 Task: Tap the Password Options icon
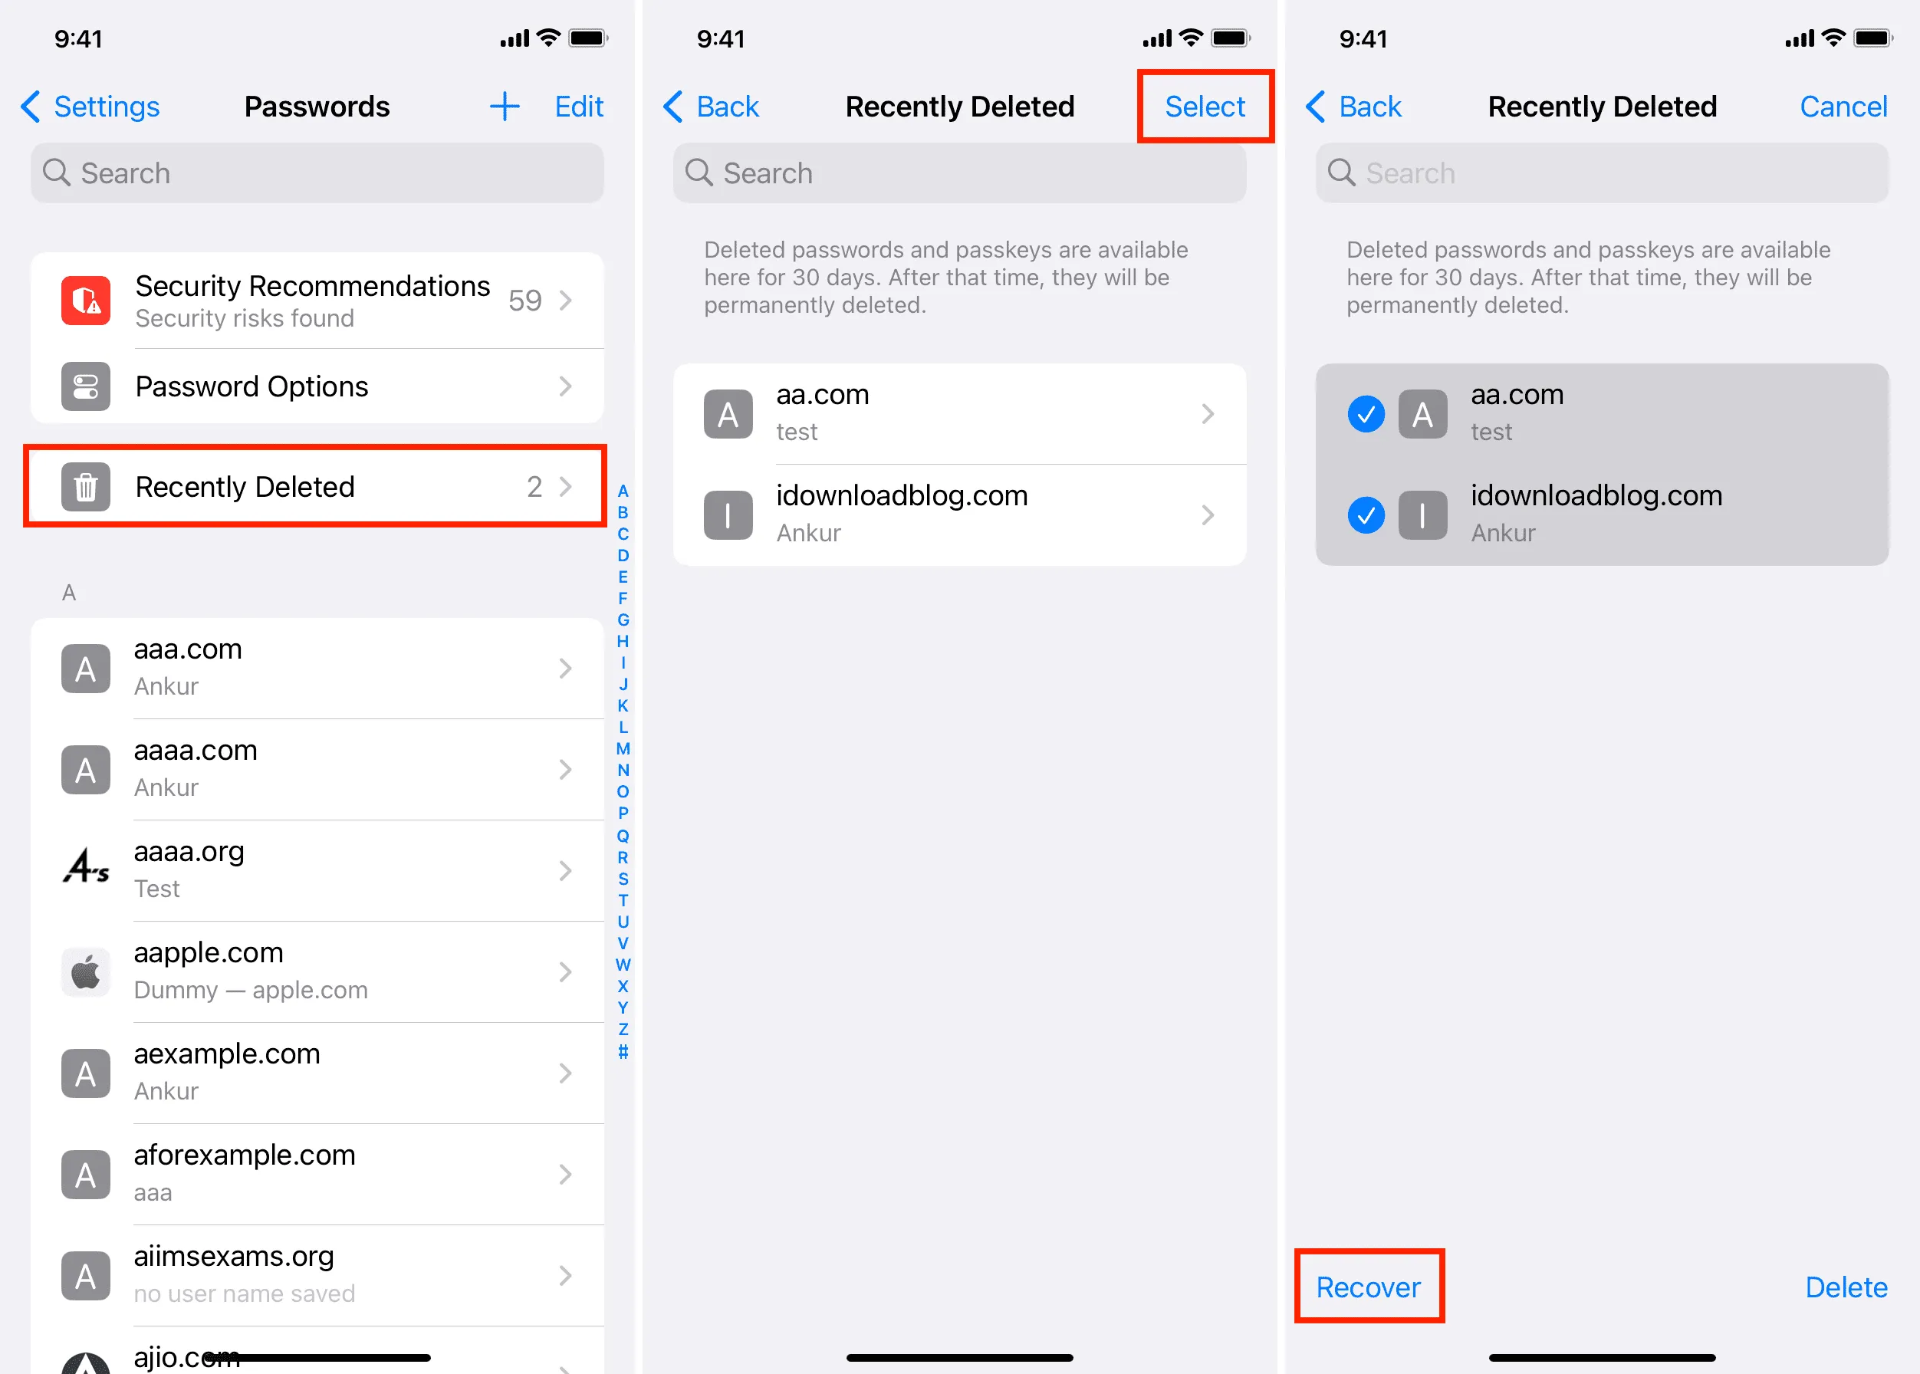(x=84, y=388)
